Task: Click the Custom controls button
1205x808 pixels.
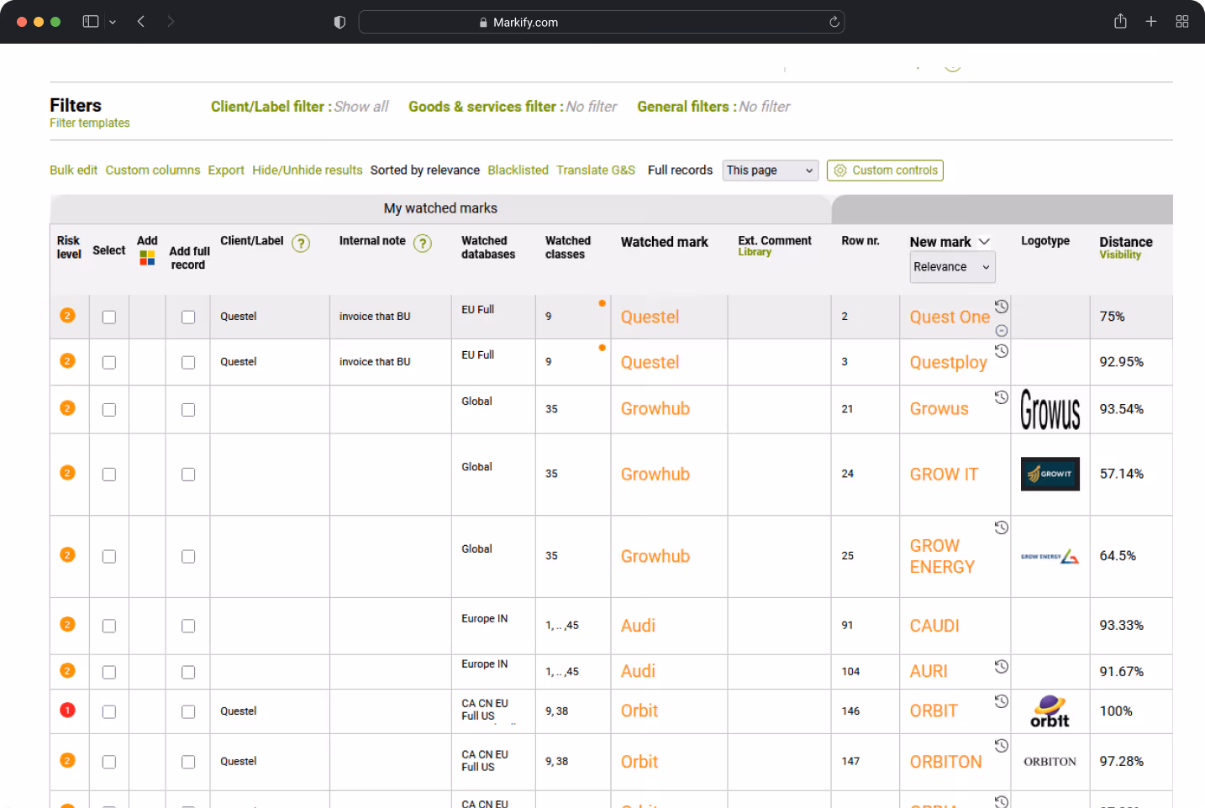Action: (x=885, y=171)
